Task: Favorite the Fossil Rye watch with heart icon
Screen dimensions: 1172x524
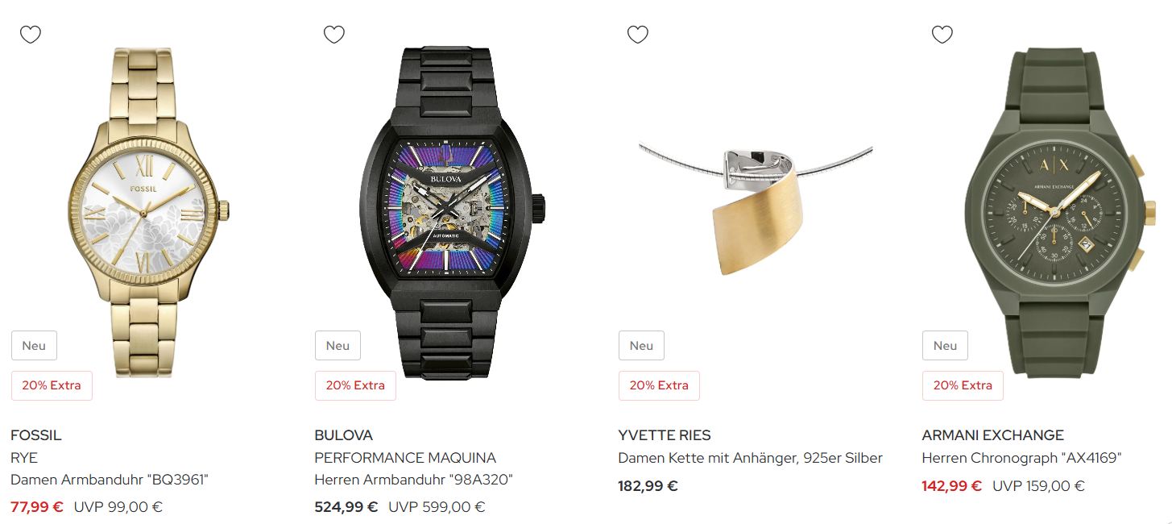Action: click(x=31, y=35)
